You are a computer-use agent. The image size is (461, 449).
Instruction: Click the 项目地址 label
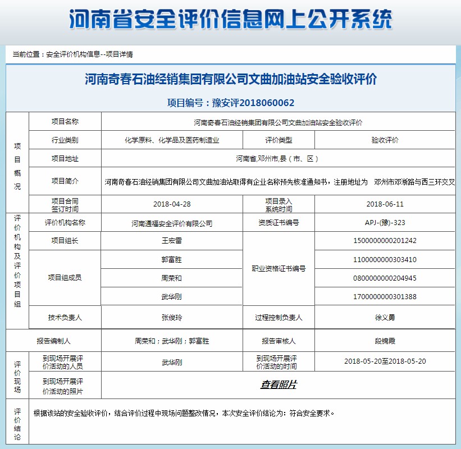point(65,159)
